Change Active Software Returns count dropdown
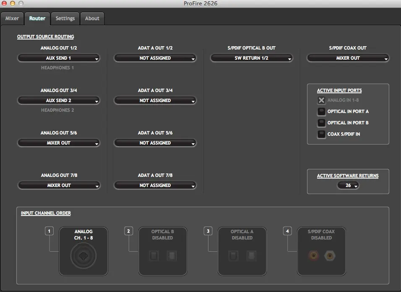The width and height of the screenshot is (401, 292). 348,185
